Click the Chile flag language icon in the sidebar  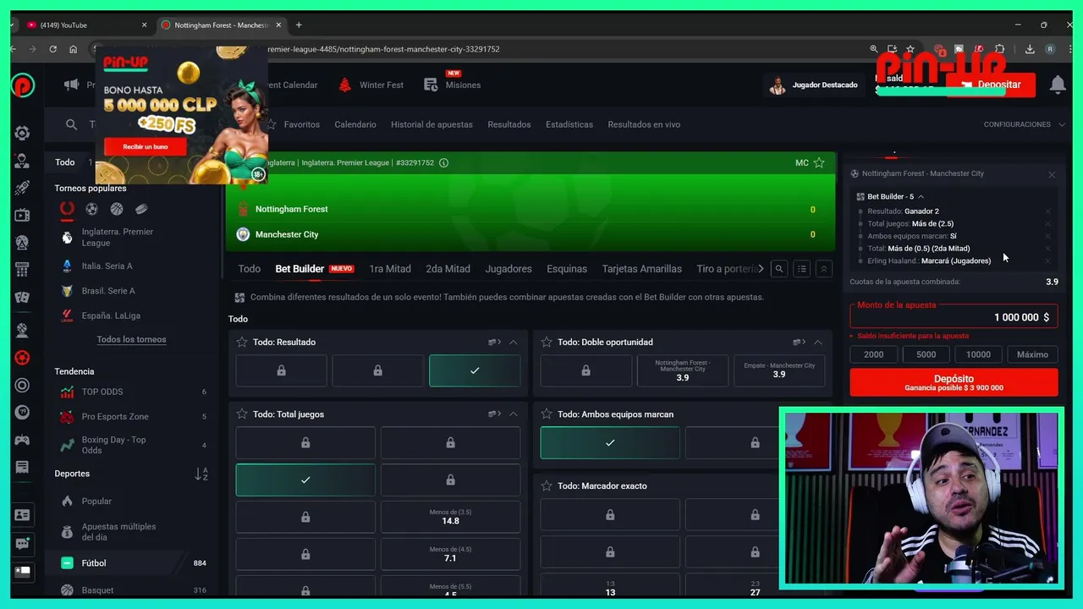(22, 571)
